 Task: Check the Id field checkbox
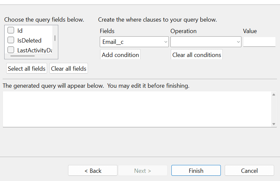pyautogui.click(x=11, y=30)
